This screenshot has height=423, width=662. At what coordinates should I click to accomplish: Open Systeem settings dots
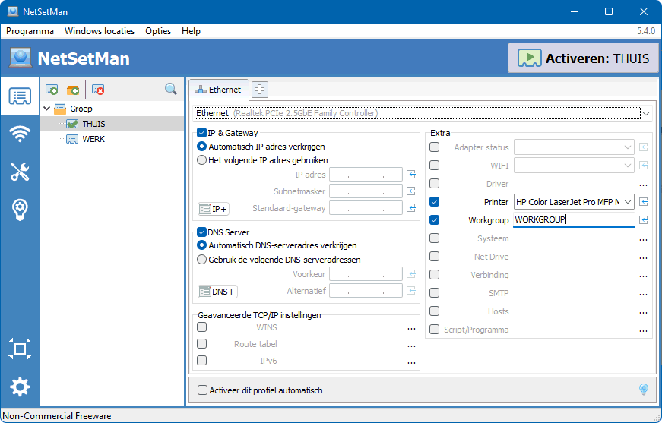pyautogui.click(x=643, y=239)
